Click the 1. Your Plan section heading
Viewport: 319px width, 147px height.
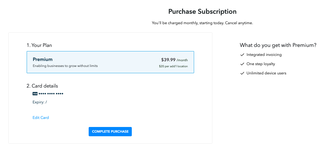(39, 45)
